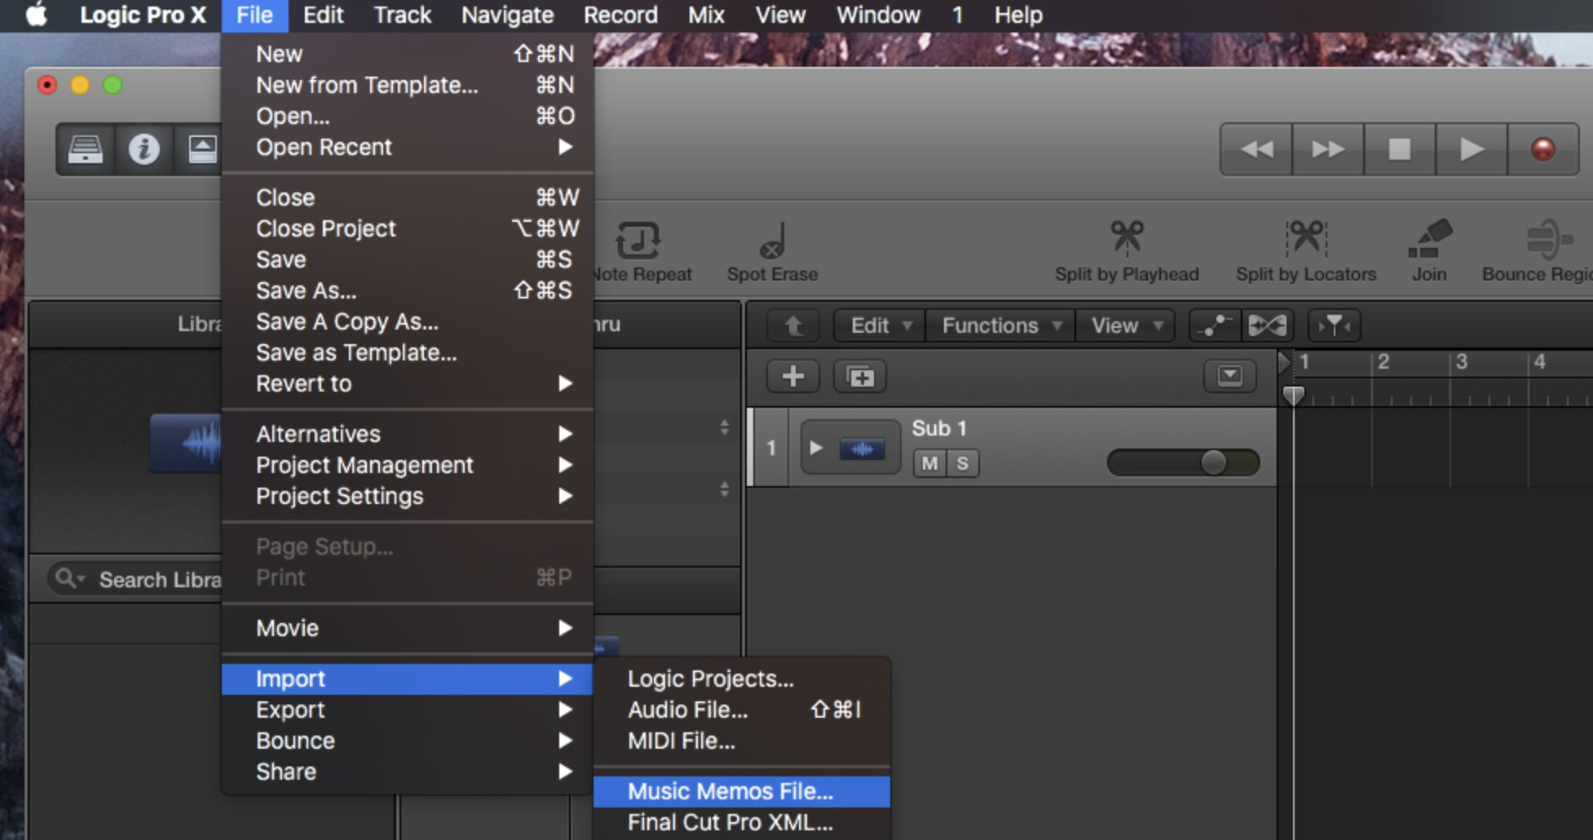Click the Join glue icon
The height and width of the screenshot is (840, 1593).
pos(1429,238)
